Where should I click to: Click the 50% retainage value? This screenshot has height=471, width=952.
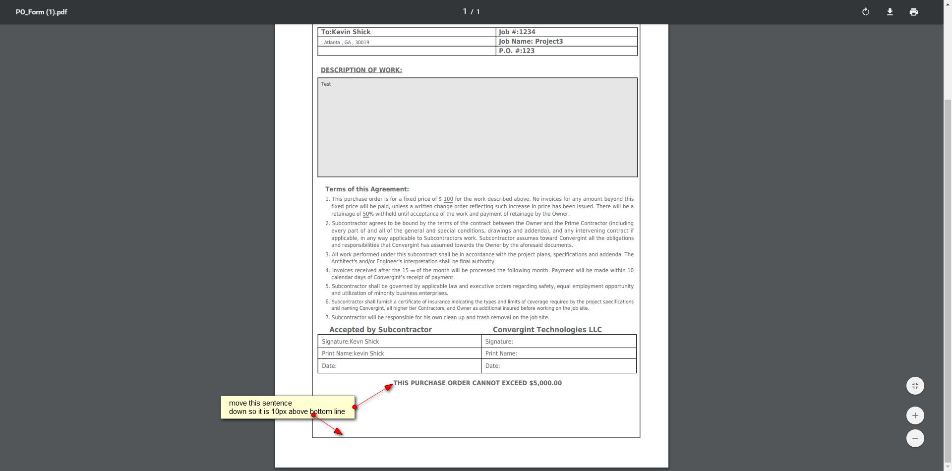click(x=368, y=214)
